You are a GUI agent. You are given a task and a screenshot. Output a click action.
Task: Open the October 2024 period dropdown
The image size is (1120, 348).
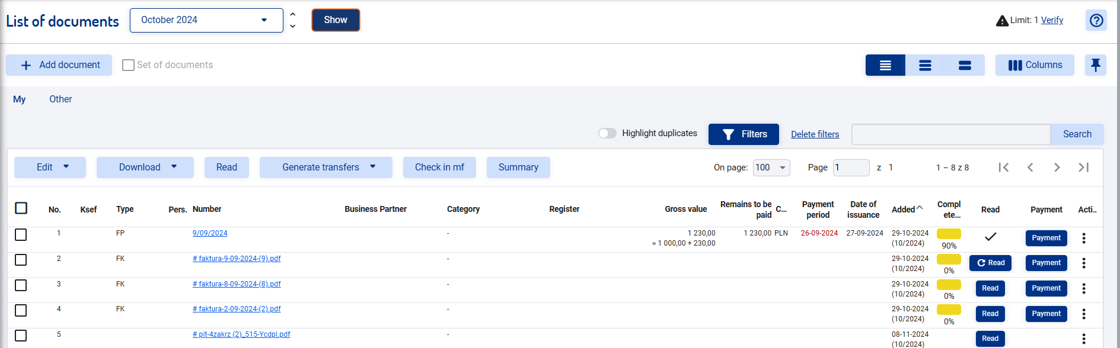[206, 20]
